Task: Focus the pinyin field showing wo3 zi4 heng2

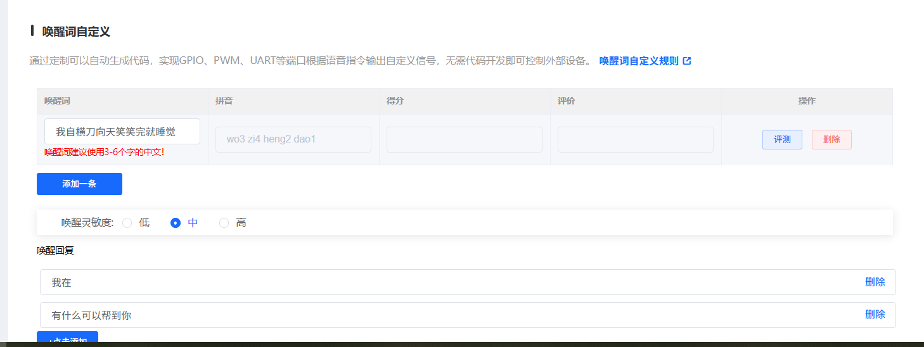Action: pyautogui.click(x=293, y=139)
